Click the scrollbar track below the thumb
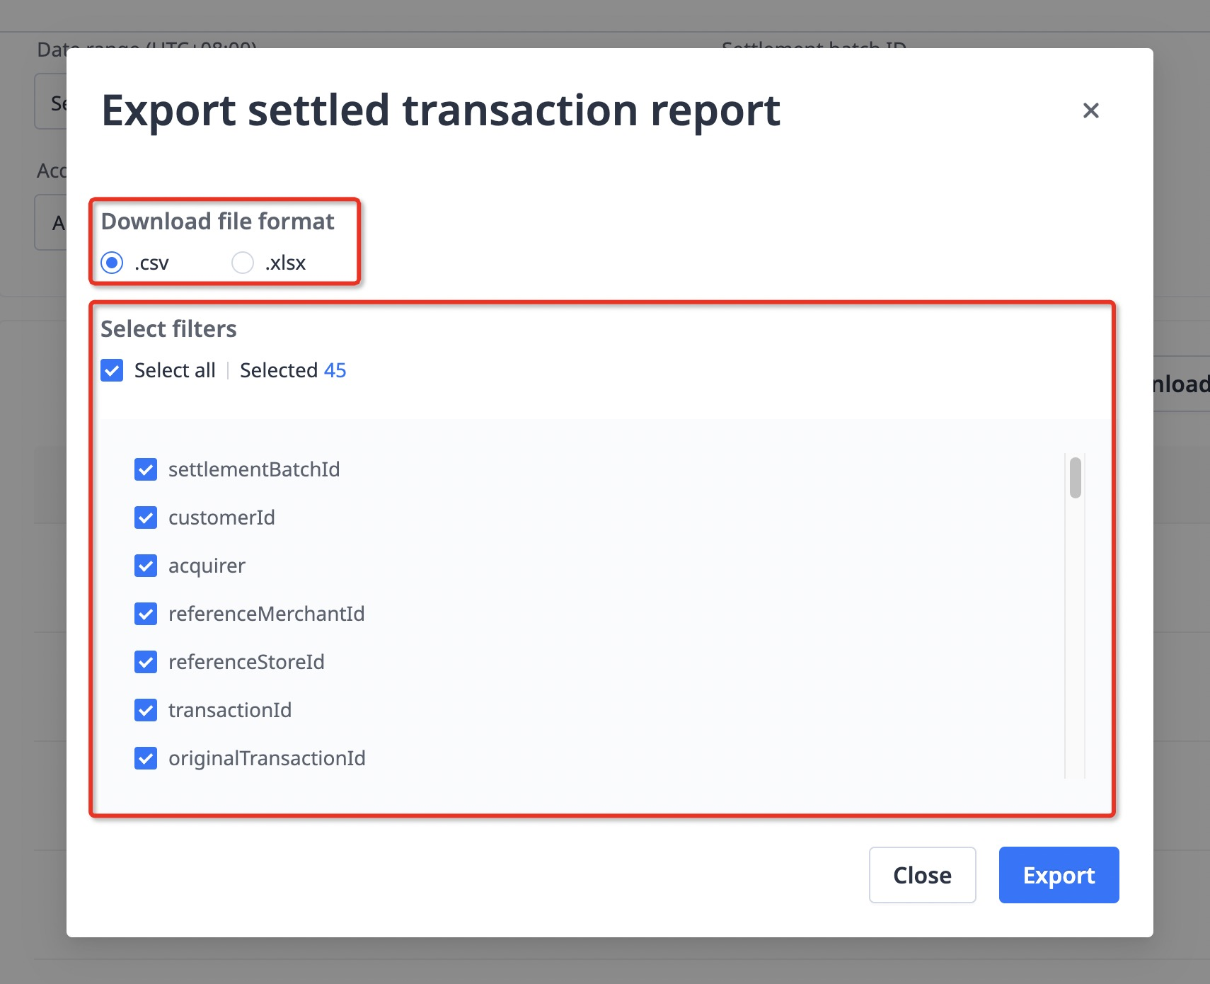1210x984 pixels. [1075, 637]
